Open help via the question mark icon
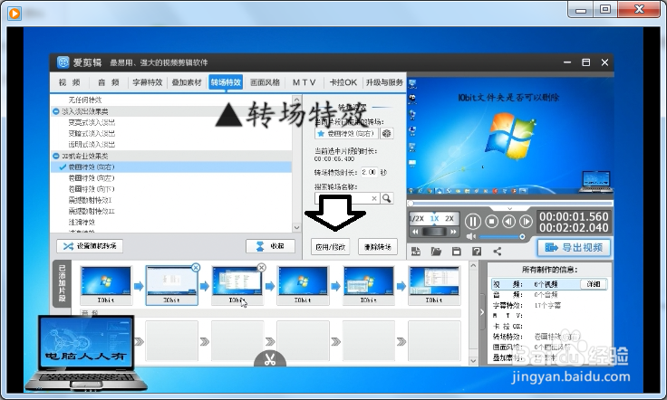Image resolution: width=667 pixels, height=400 pixels. click(477, 252)
